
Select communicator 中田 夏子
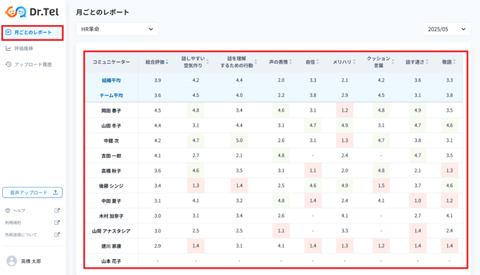click(x=112, y=201)
